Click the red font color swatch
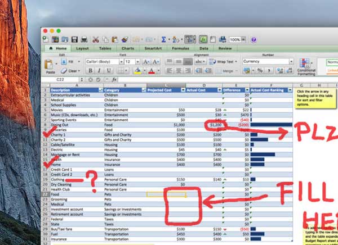Viewport: 338px width, 245px height. (152, 71)
